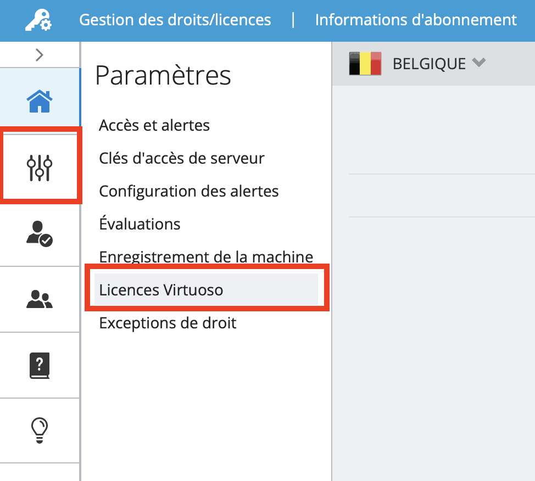This screenshot has height=481, width=535.
Task: Open the group of users icon
Action: (40, 299)
